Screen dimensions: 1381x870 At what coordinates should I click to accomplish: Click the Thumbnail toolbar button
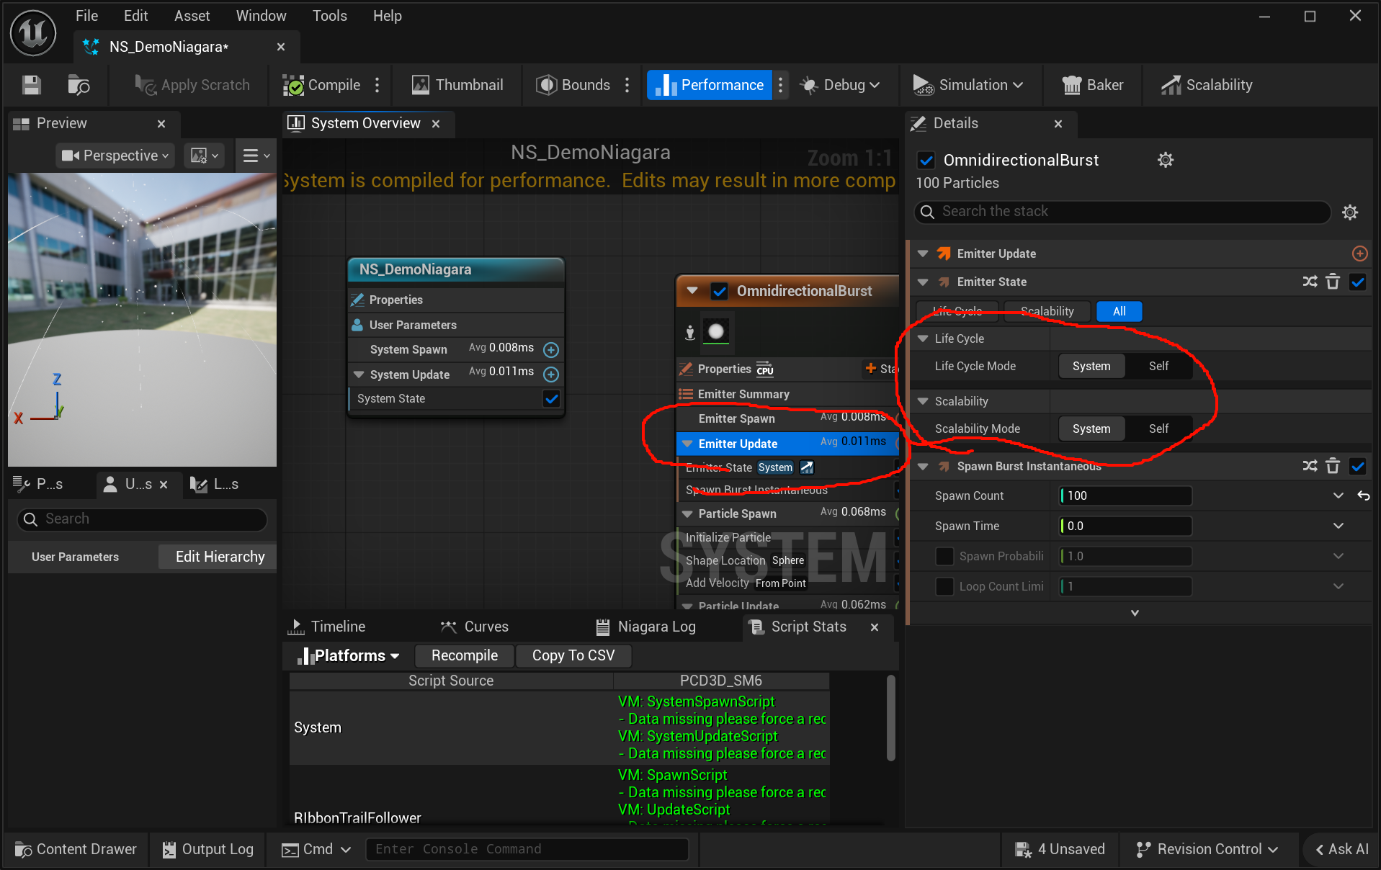(x=457, y=85)
